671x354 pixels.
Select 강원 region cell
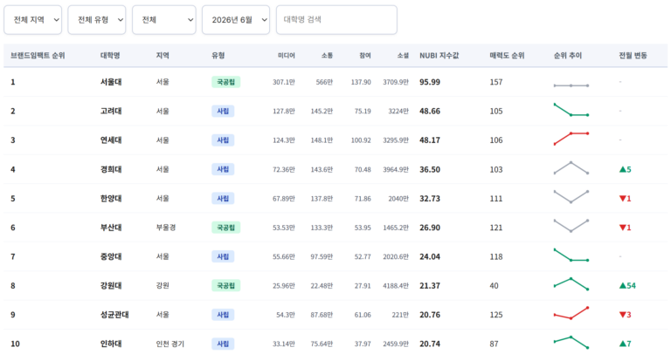click(x=163, y=286)
